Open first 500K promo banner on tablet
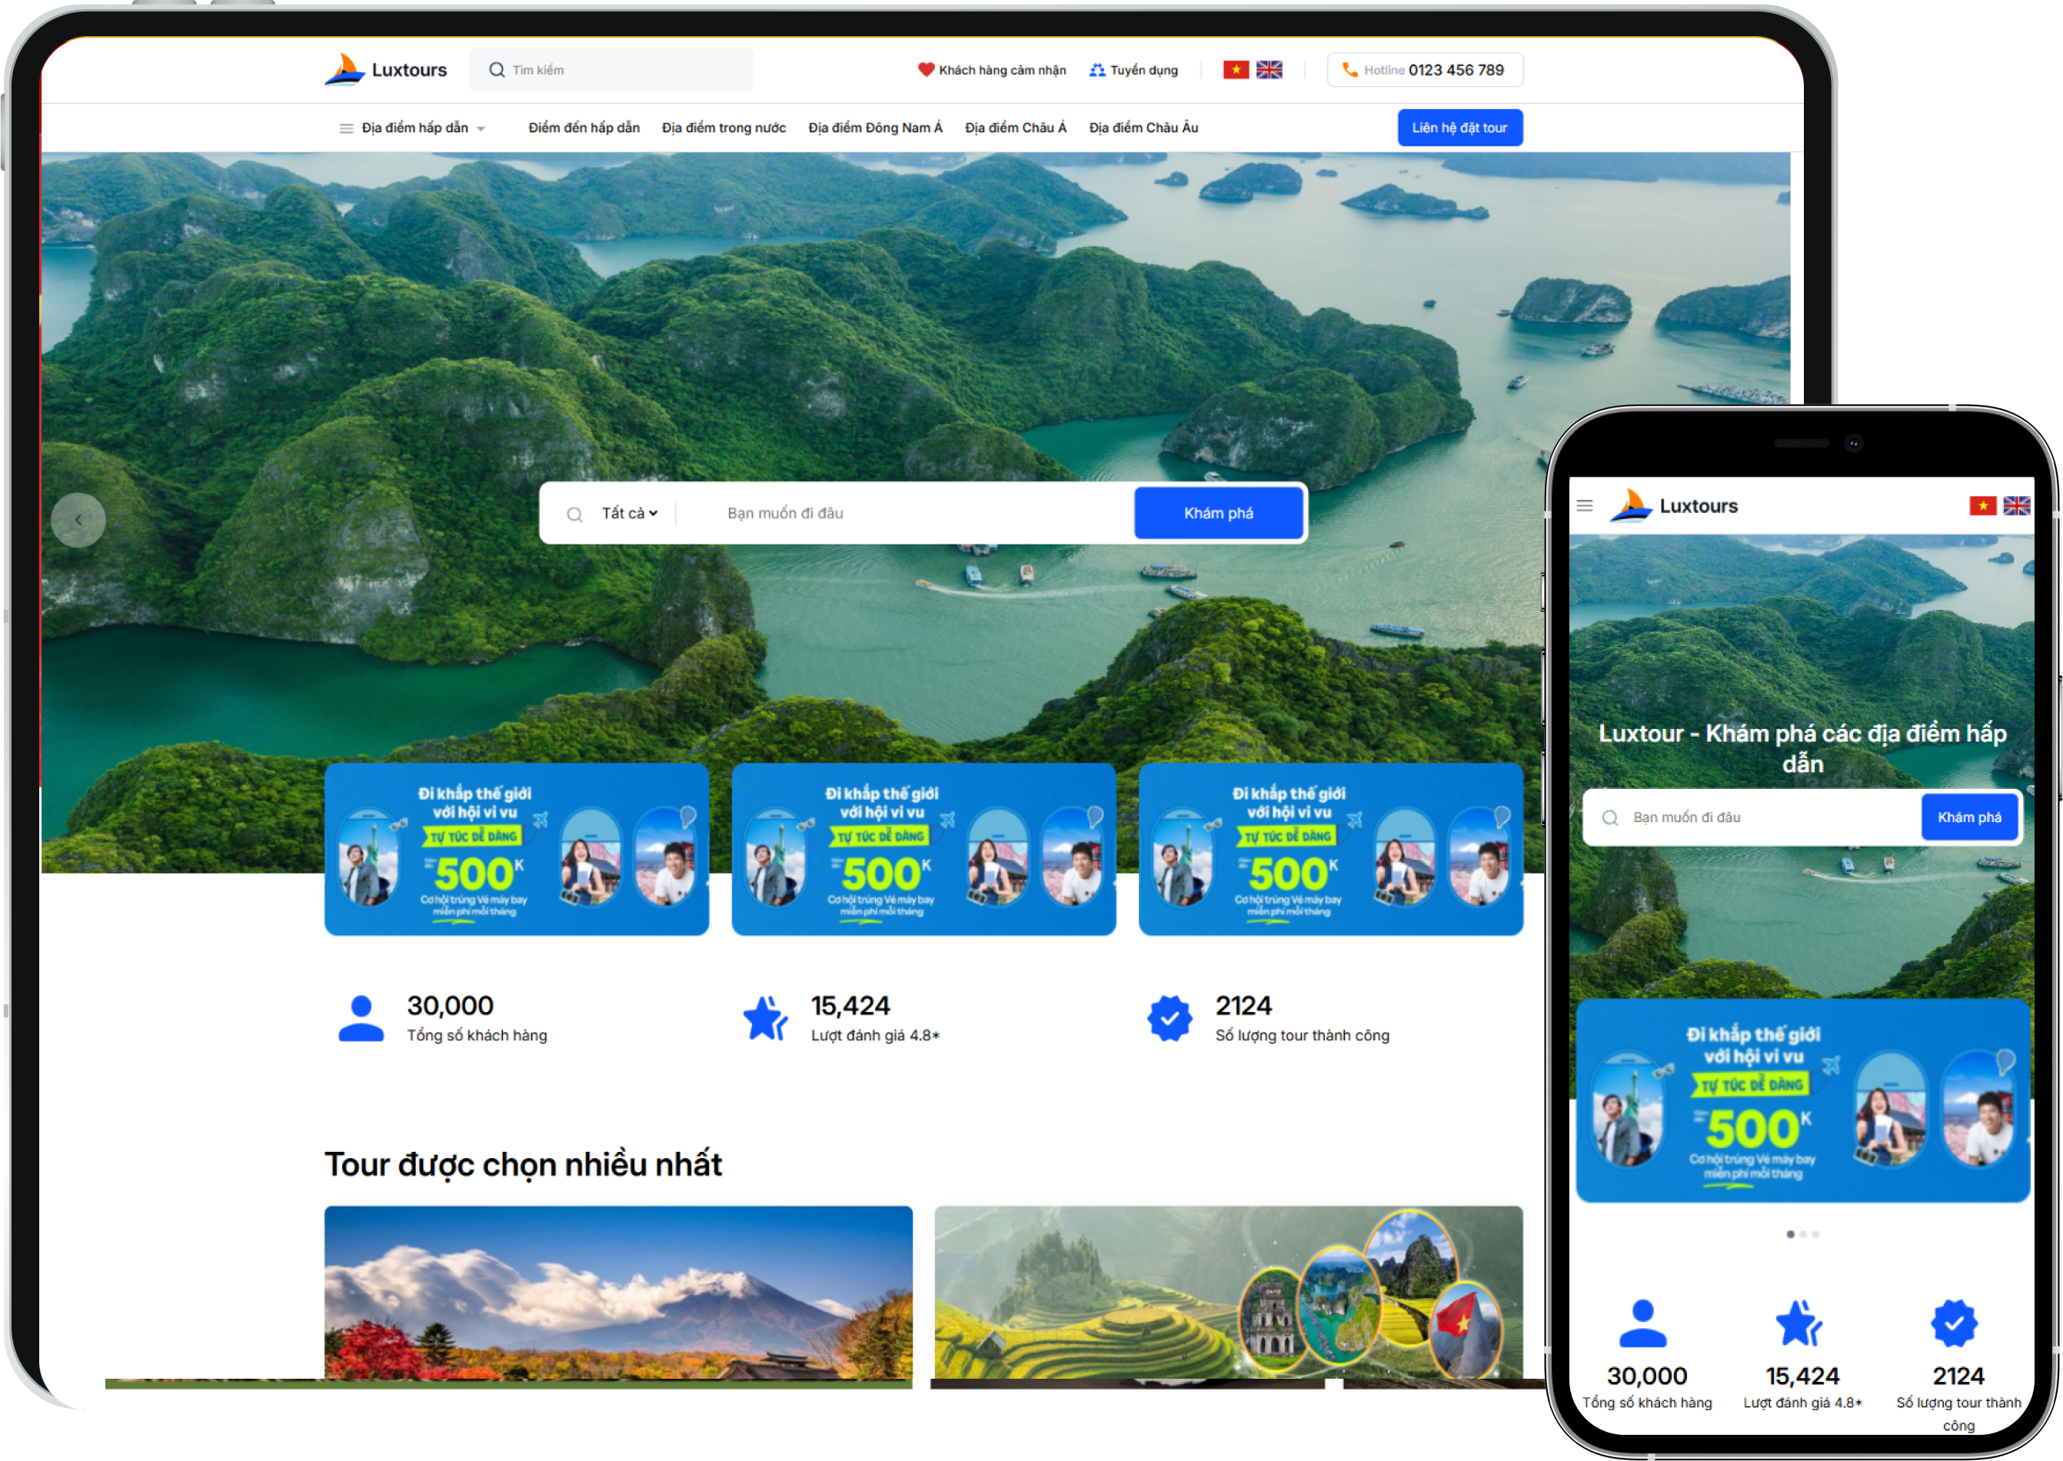 (517, 849)
